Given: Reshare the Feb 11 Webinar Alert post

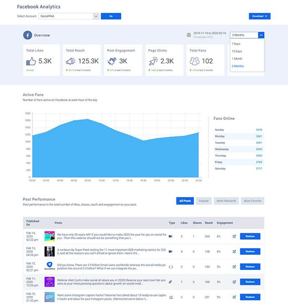Looking at the screenshot, I should coord(250,282).
